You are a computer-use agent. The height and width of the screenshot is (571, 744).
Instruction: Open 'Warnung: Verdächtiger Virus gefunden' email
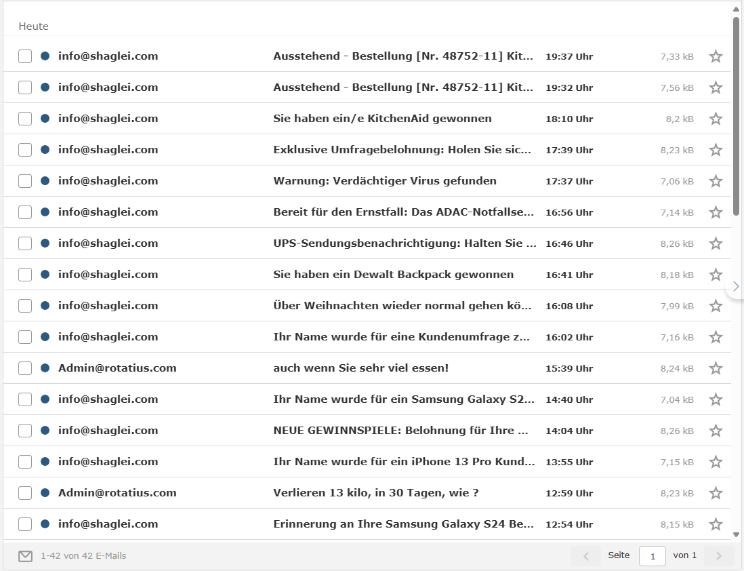(x=385, y=180)
